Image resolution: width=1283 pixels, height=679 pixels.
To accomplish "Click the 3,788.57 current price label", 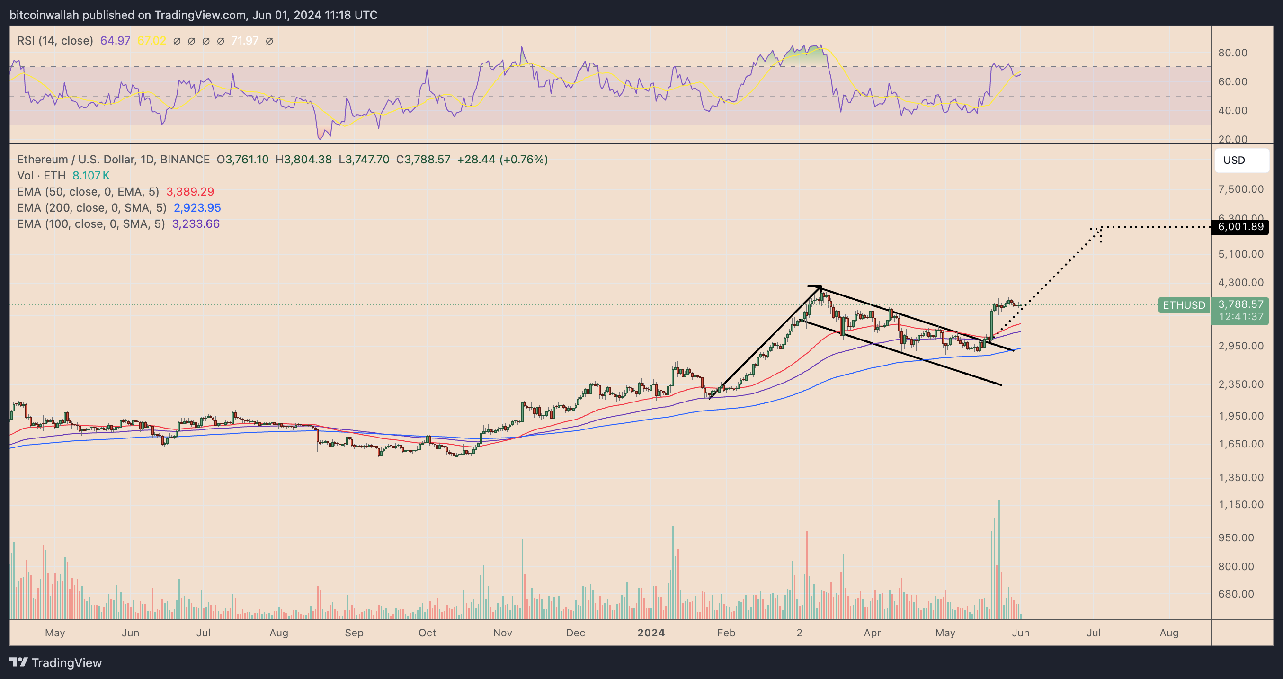I will click(1241, 304).
